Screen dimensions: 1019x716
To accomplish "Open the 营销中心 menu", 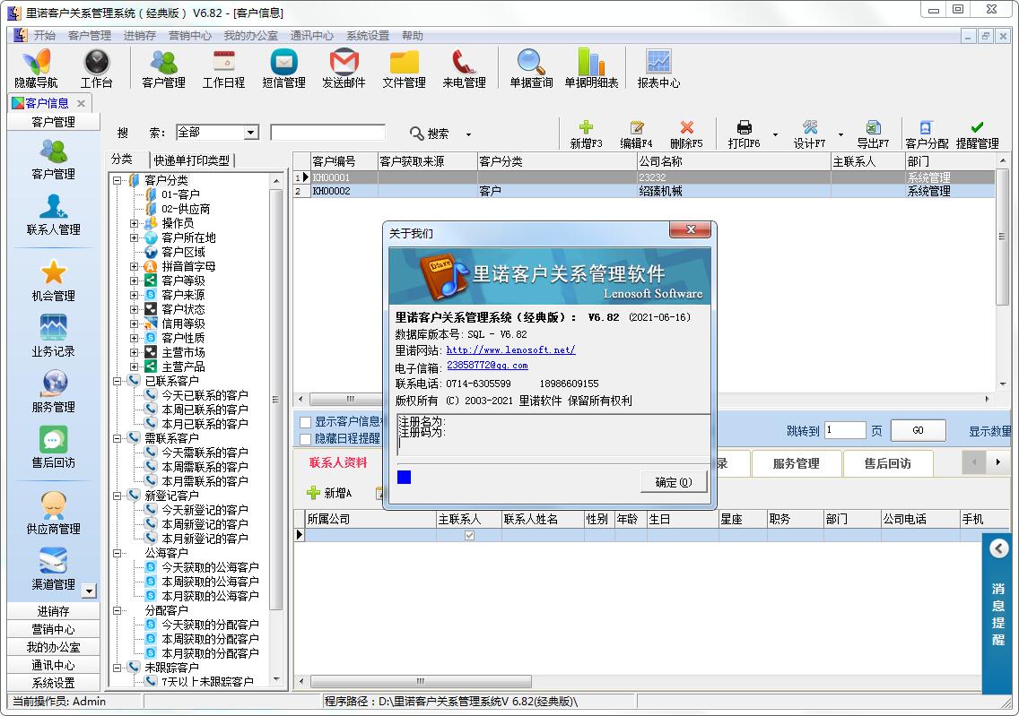I will [x=190, y=36].
